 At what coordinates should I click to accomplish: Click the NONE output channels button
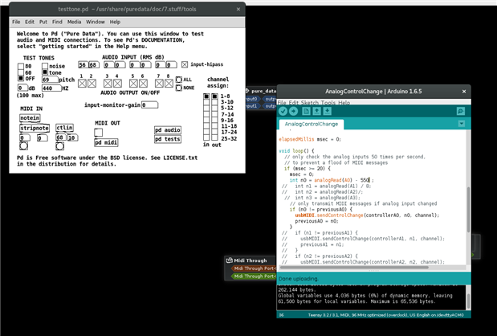click(179, 88)
